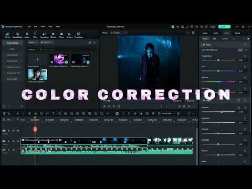Open the Tools menu
The width and height of the screenshot is (252, 189).
point(43,27)
